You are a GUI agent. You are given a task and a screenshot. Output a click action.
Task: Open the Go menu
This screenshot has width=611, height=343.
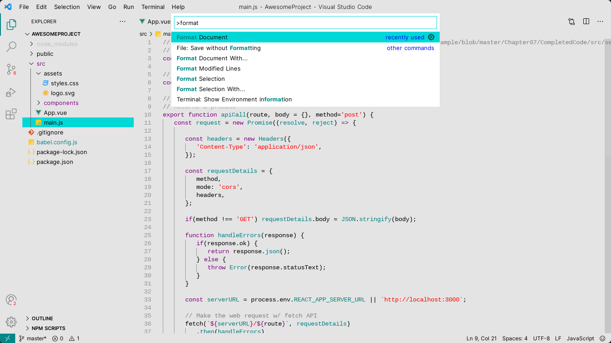click(x=112, y=7)
